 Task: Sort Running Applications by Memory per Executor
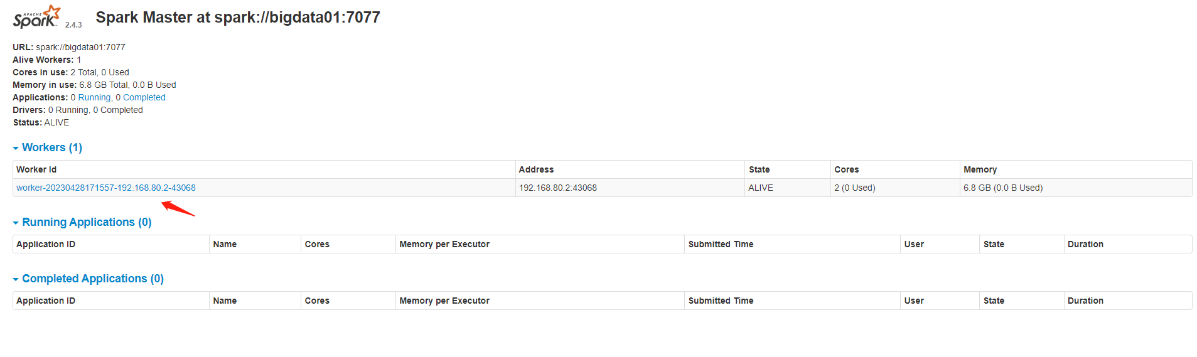[x=444, y=244]
